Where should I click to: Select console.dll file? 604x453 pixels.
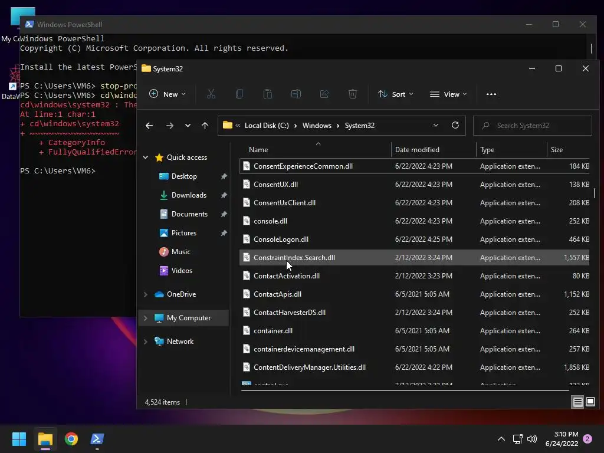coord(414,221)
